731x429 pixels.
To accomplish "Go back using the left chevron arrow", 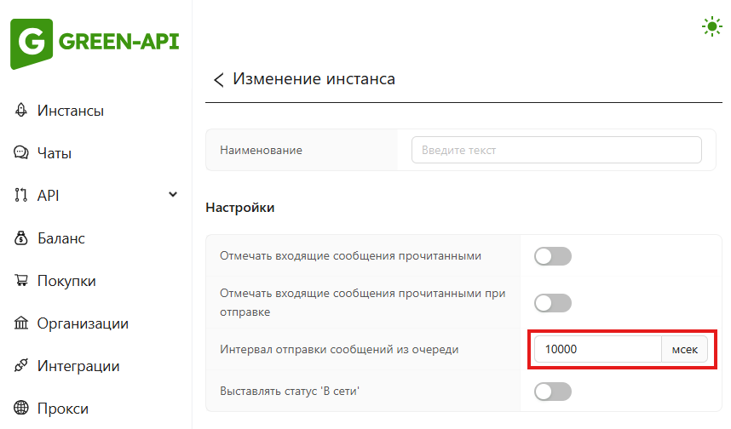I will (219, 80).
